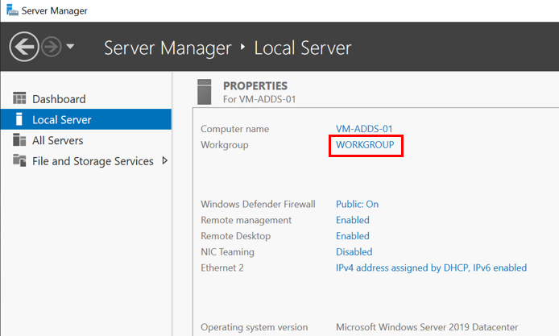Screen dimensions: 559x336
Task: Click the WORKGROUP link
Action: [365, 145]
